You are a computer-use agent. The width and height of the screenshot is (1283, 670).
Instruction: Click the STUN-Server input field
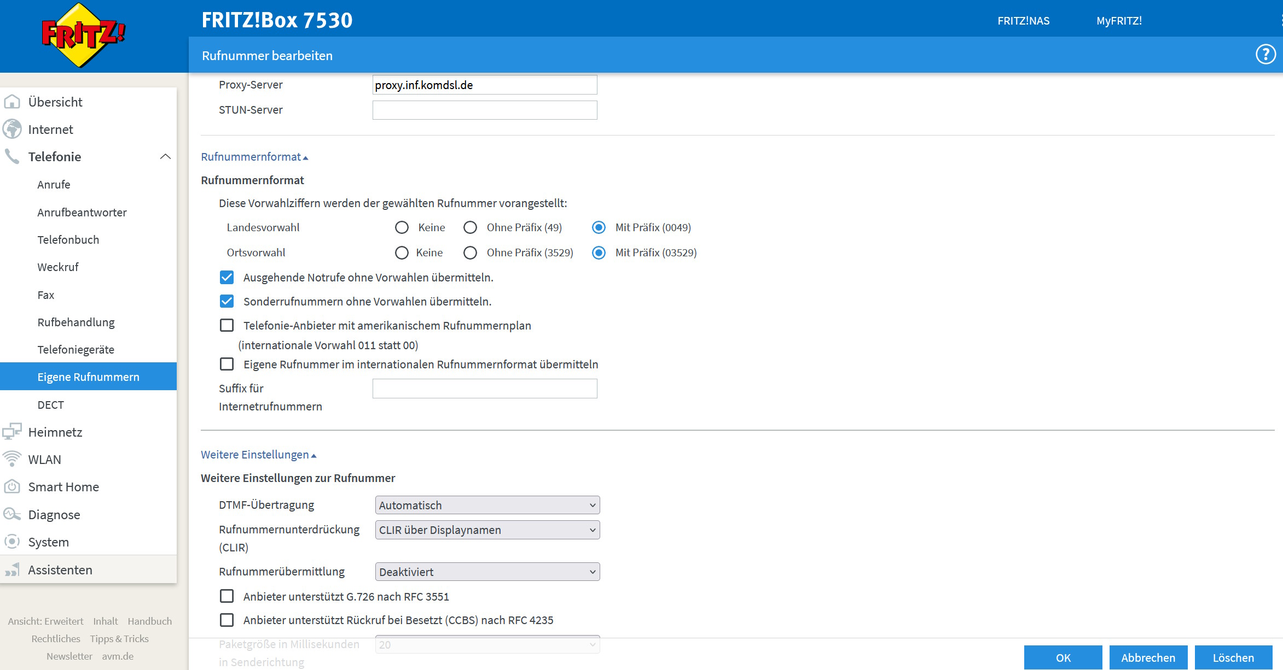(484, 110)
